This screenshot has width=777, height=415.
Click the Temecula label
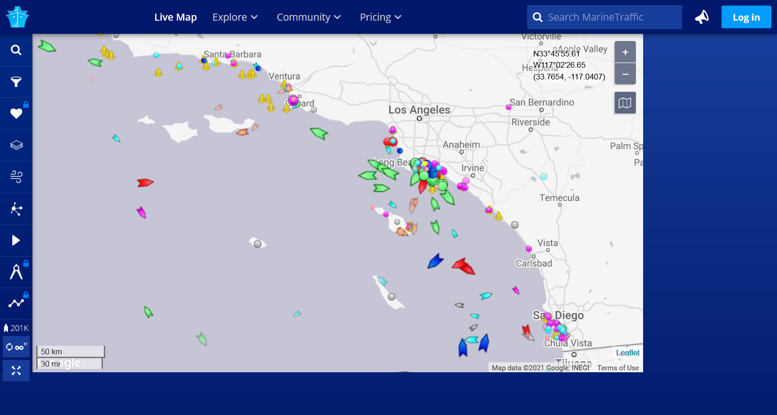559,198
